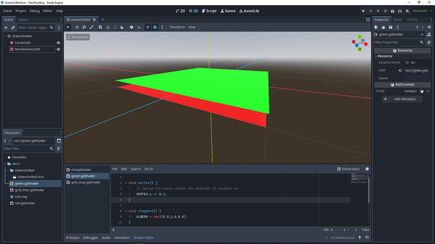Click the FileSystem sort files icon
Image resolution: width=435 pixels, height=244 pixels.
[59, 148]
